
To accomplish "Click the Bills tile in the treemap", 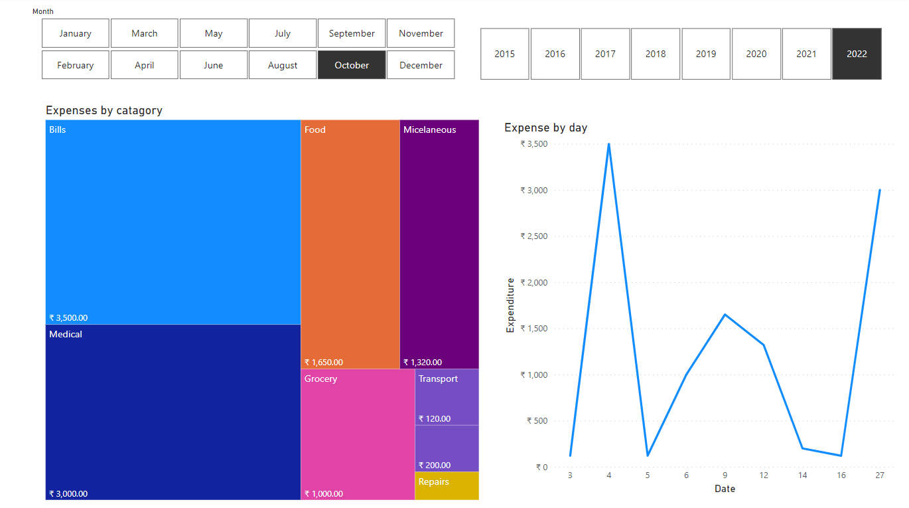I will point(173,219).
